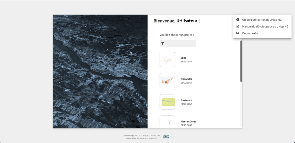This screenshot has height=143, width=295.
Task: Click the logout arrow icon beside Déconnexion
Action: tap(238, 33)
